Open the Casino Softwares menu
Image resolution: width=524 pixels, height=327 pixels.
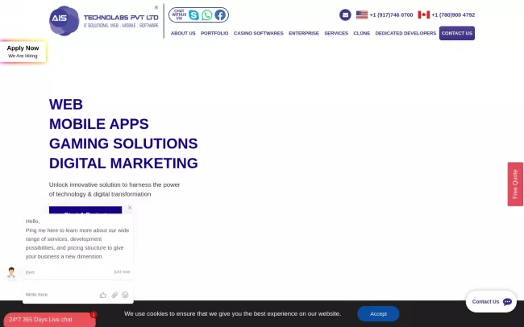(x=258, y=33)
